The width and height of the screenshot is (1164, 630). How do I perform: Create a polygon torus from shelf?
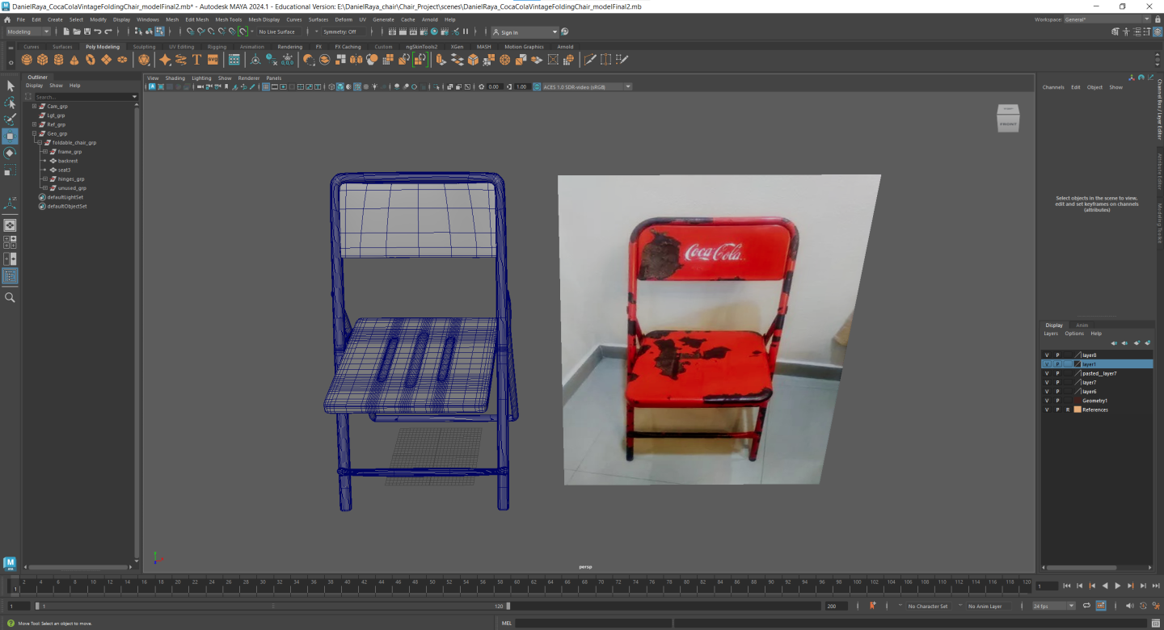click(x=91, y=60)
